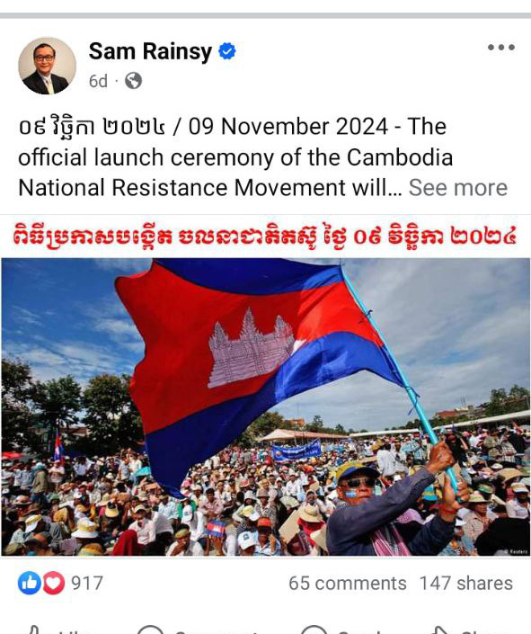View the 147 shares list
531x634 pixels.
click(466, 584)
